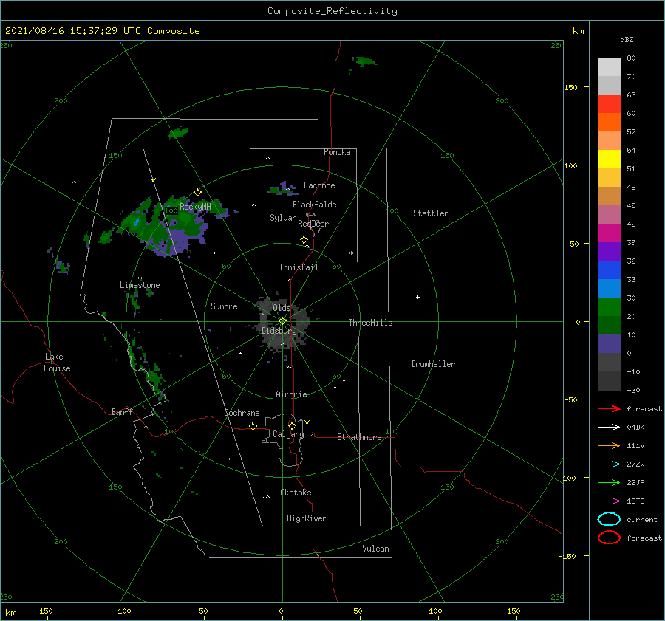Click the Vulcan label
This screenshot has height=621, width=665.
pyautogui.click(x=376, y=549)
